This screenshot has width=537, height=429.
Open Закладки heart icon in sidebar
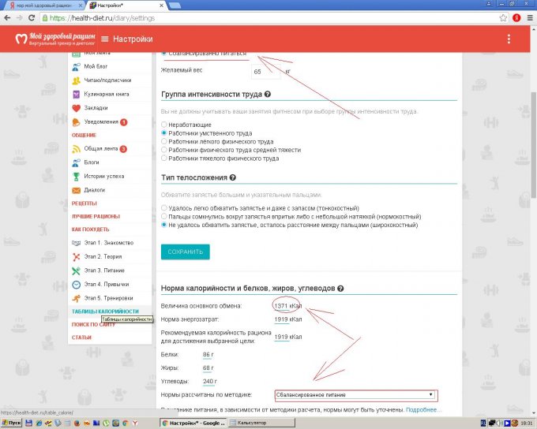[76, 108]
